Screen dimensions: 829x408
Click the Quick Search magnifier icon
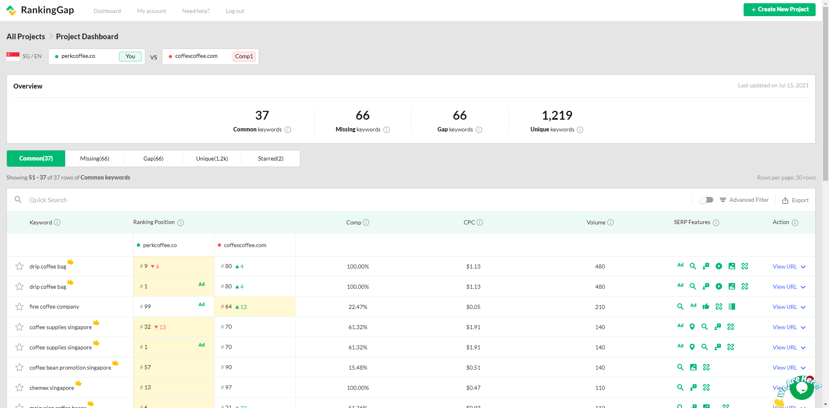pos(18,200)
